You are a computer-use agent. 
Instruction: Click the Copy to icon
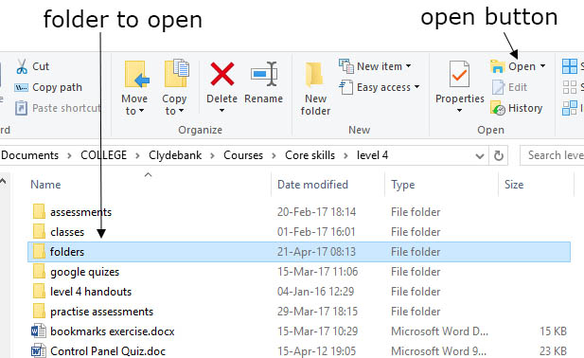coord(176,73)
